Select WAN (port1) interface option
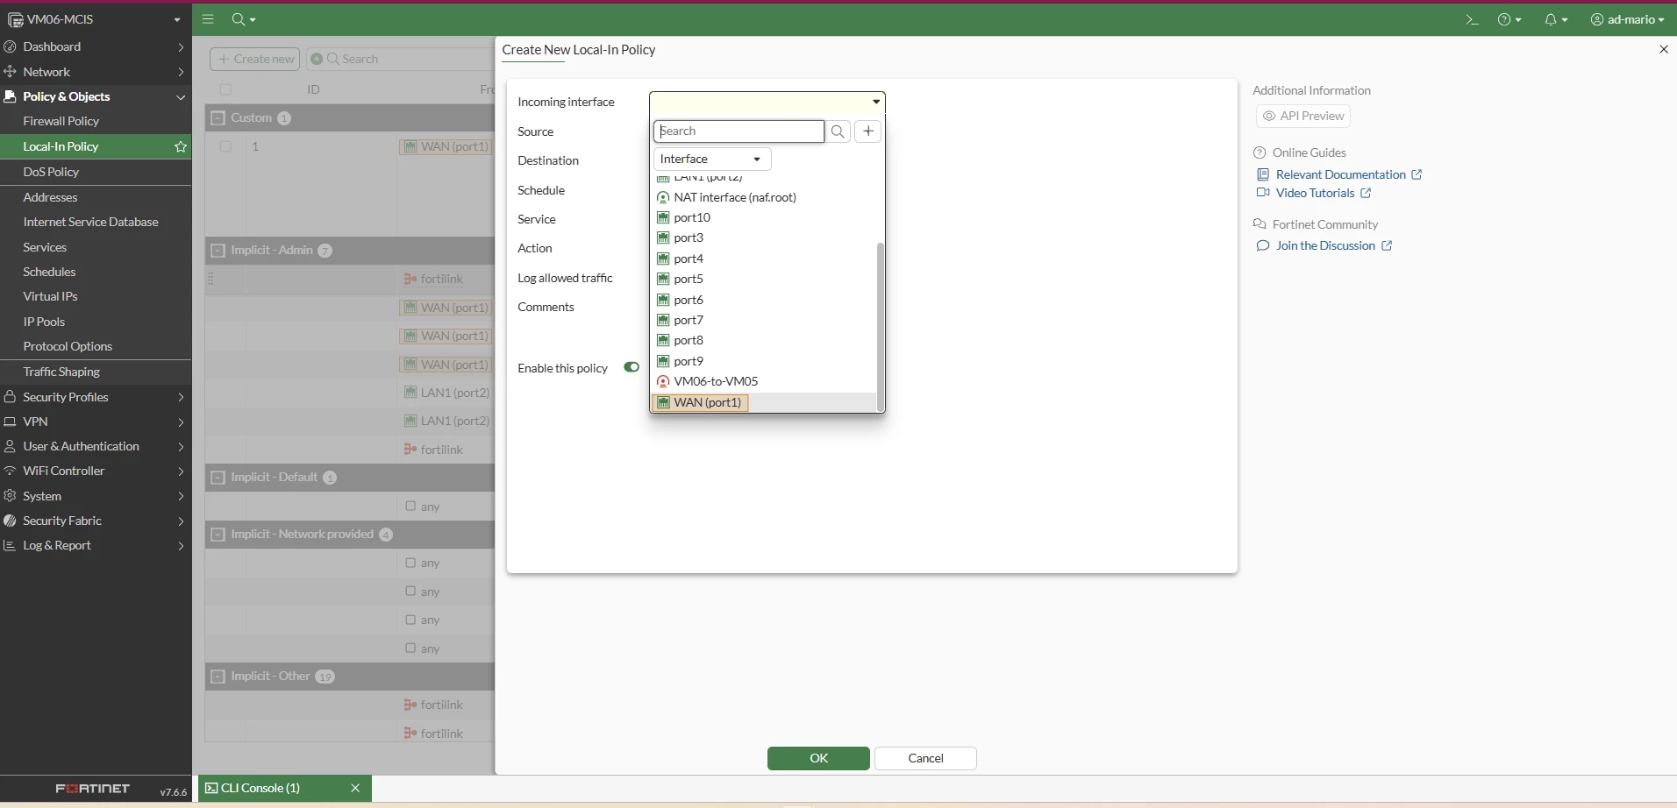Viewport: 1677px width, 808px height. [764, 402]
